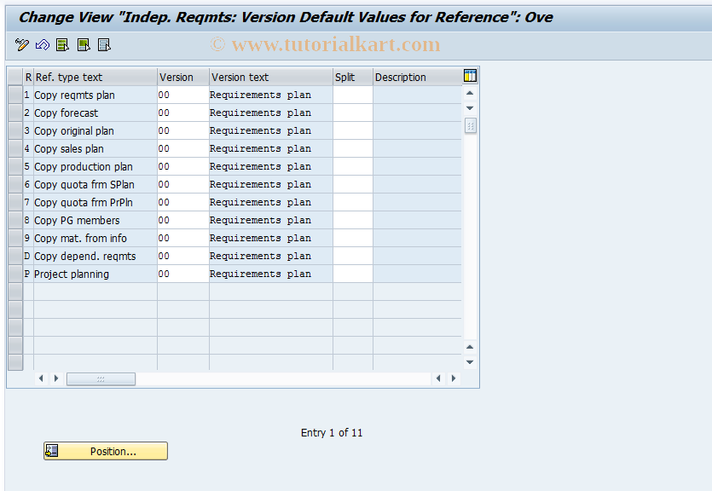This screenshot has height=491, width=712.
Task: Click the 'Entry 1 of 11' status text
Action: (332, 433)
